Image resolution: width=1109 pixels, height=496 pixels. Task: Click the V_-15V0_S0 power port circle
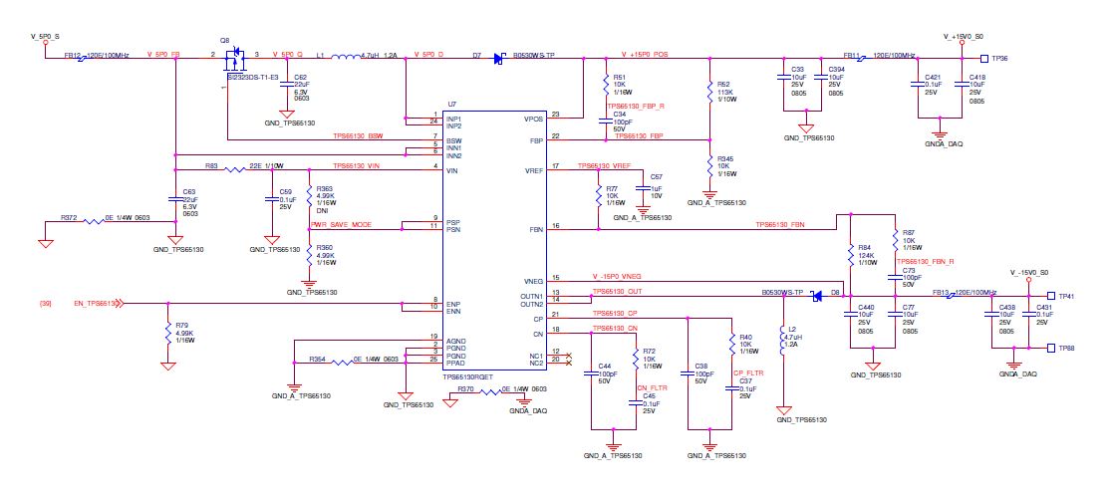click(x=1030, y=280)
